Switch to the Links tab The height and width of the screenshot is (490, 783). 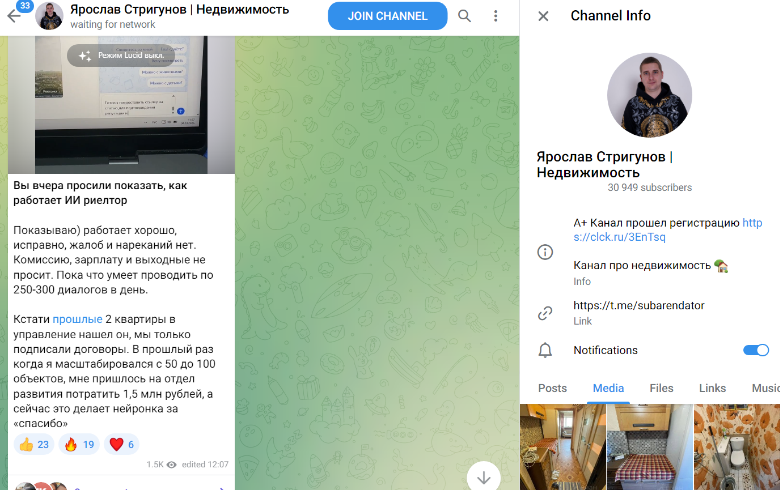point(713,388)
